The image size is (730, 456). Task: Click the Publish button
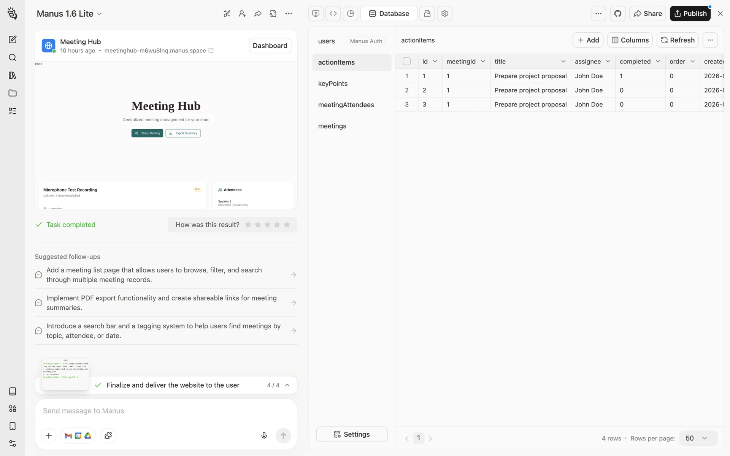[690, 14]
